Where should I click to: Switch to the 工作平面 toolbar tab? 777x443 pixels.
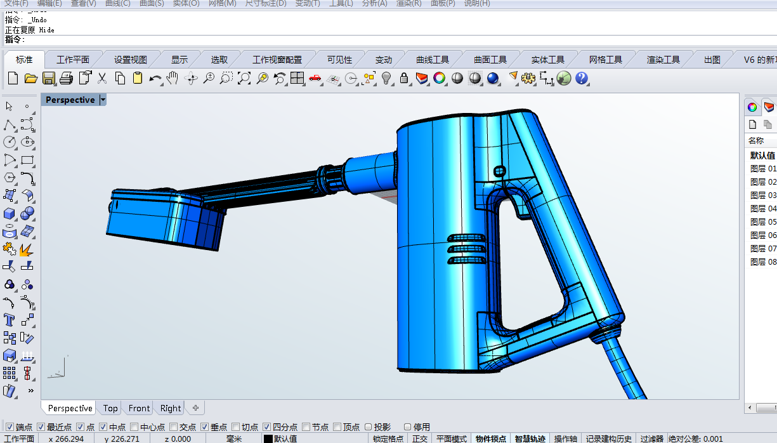tap(73, 60)
